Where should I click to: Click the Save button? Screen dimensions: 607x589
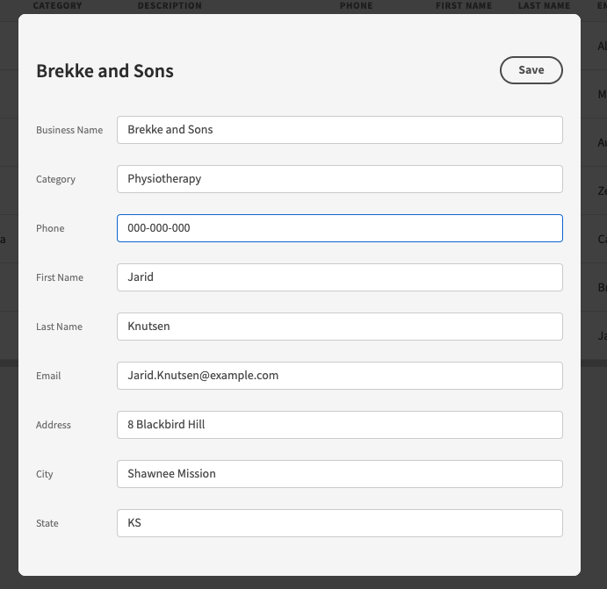click(531, 70)
